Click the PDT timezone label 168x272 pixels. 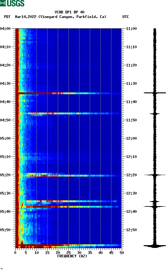coord(7,17)
